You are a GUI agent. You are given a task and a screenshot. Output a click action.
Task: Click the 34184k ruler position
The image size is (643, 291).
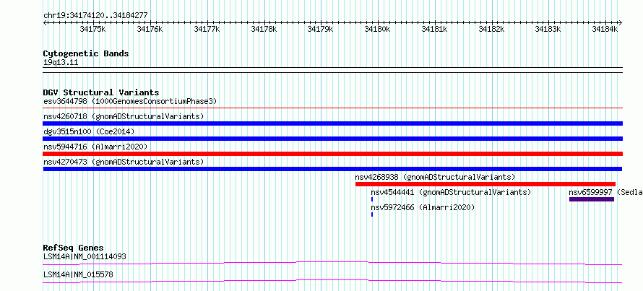[x=605, y=29]
